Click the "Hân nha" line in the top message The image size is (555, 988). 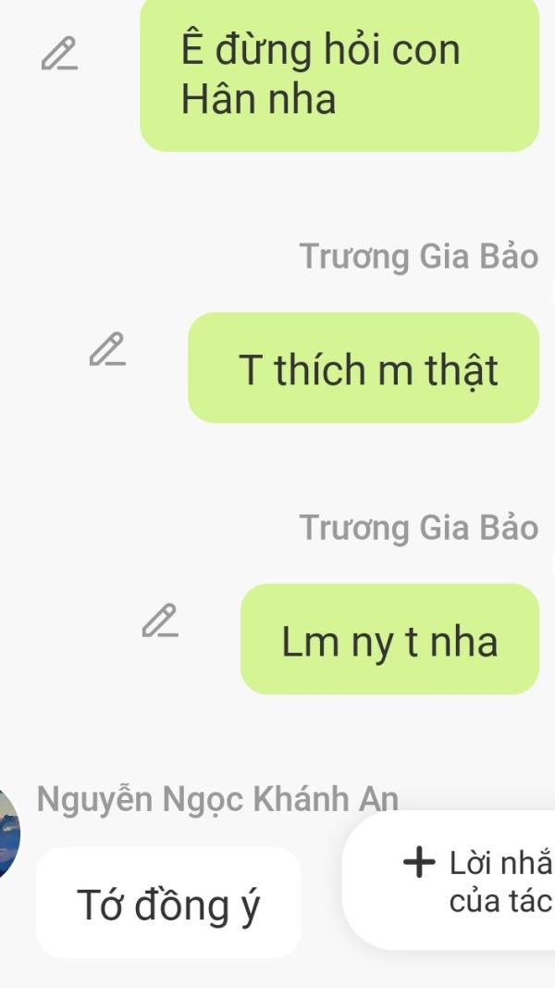[259, 99]
